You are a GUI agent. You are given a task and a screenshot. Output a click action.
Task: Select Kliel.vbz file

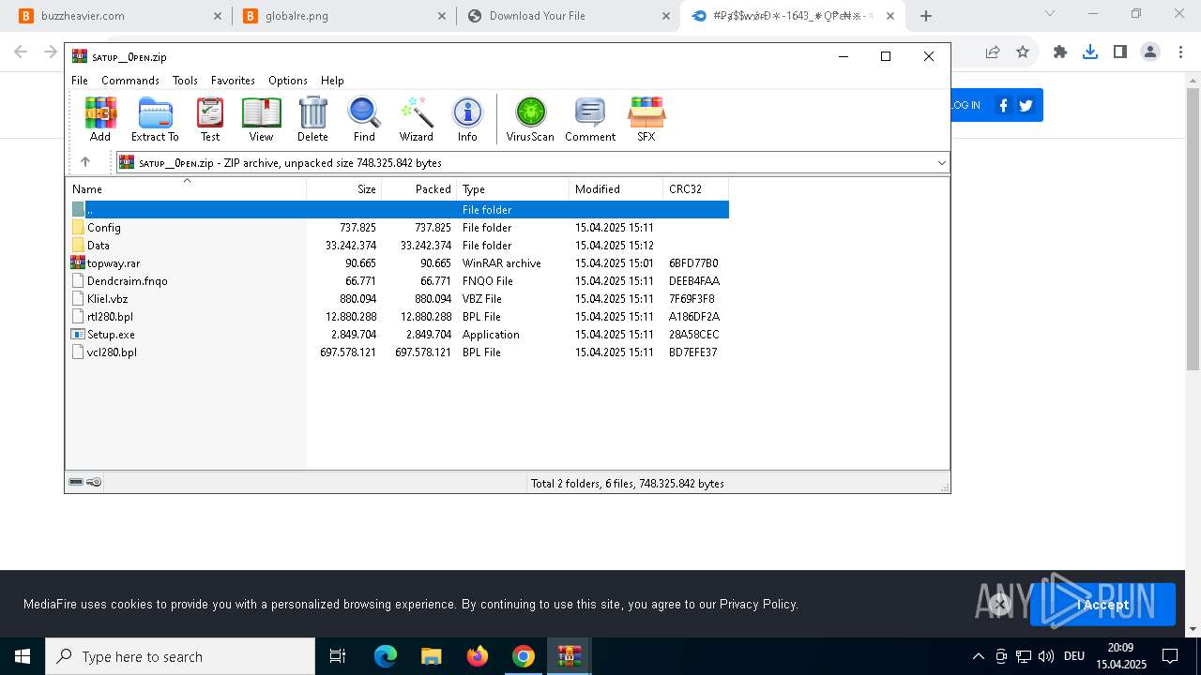[398, 298]
